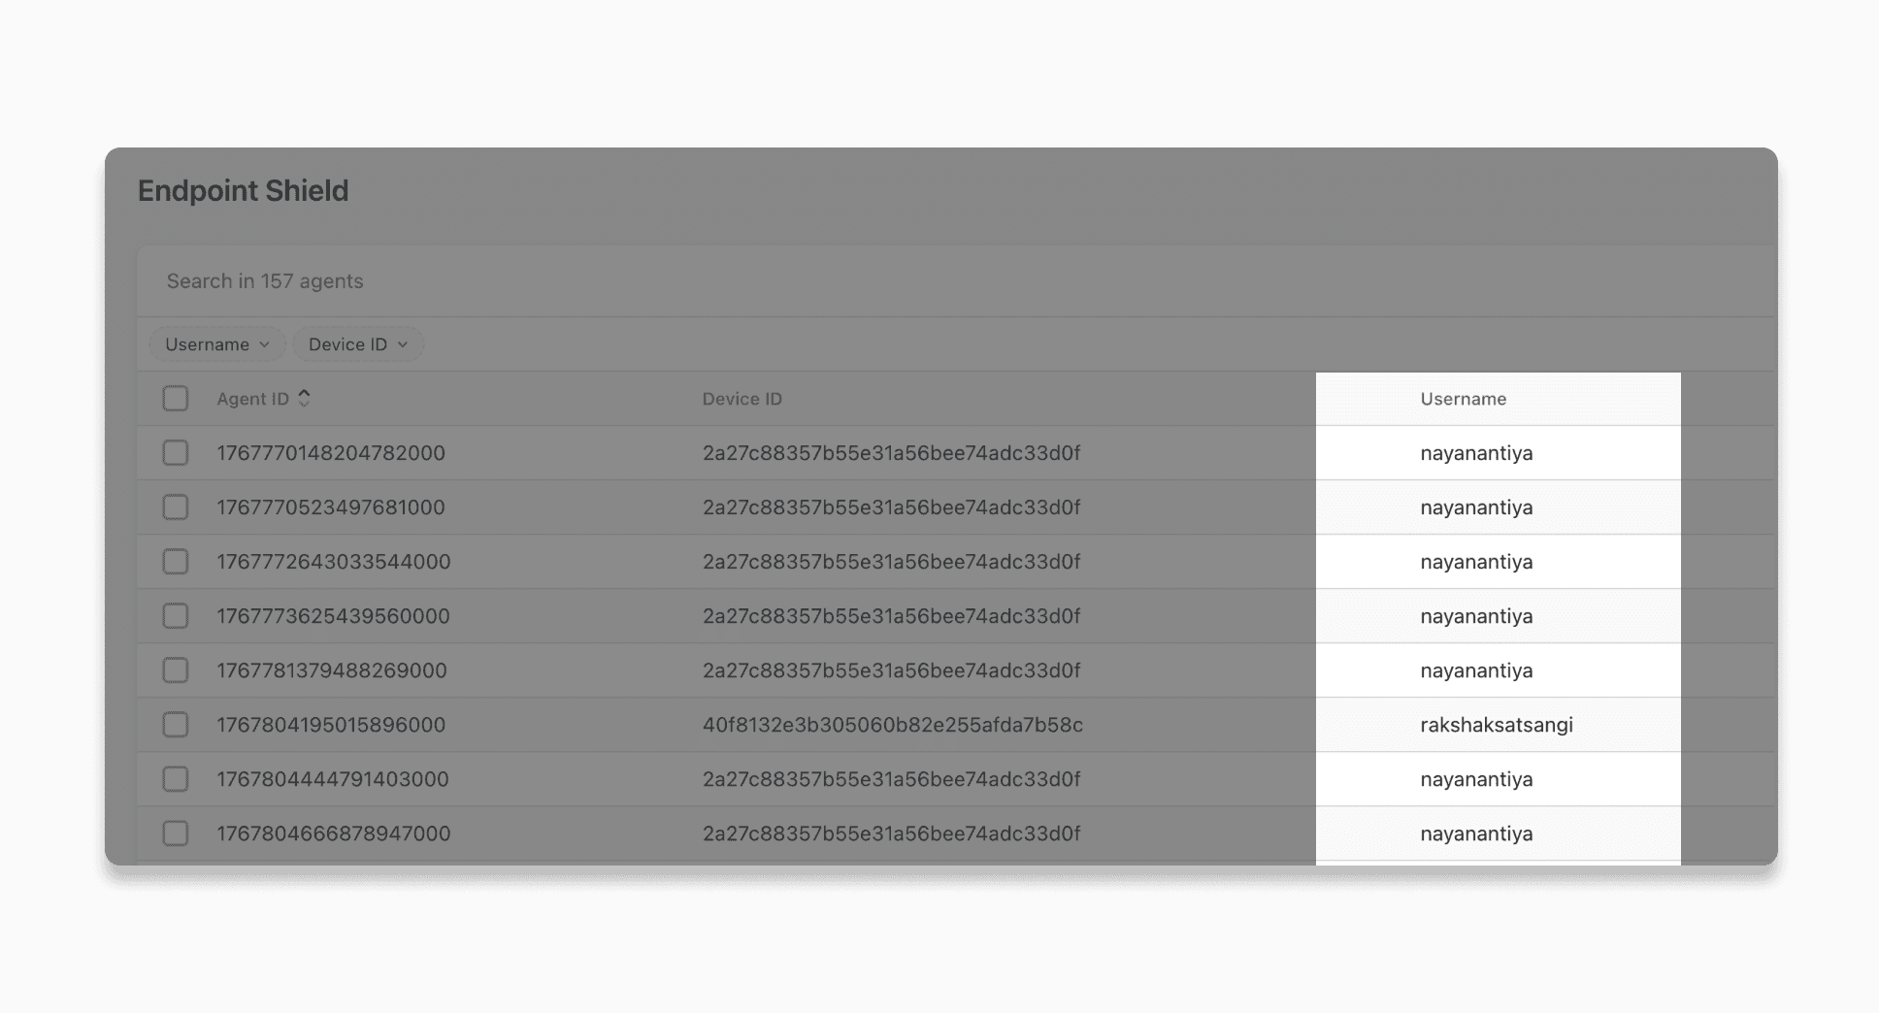This screenshot has height=1013, width=1879.
Task: Click nayanantiya in row 1767770148204782000
Action: (x=1476, y=453)
